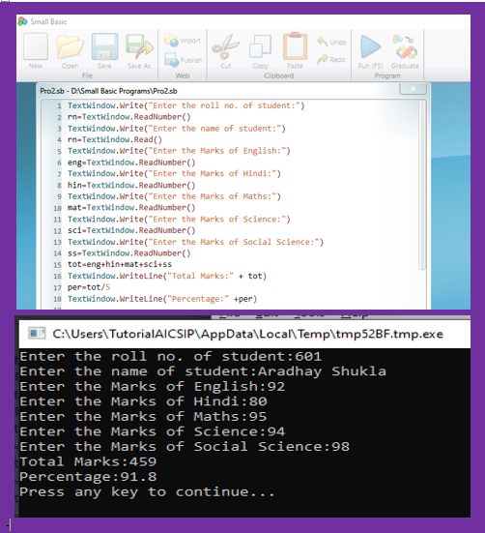Click line 10 mat=TextWindow.ReadNumber()
The image size is (485, 533).
tap(131, 208)
